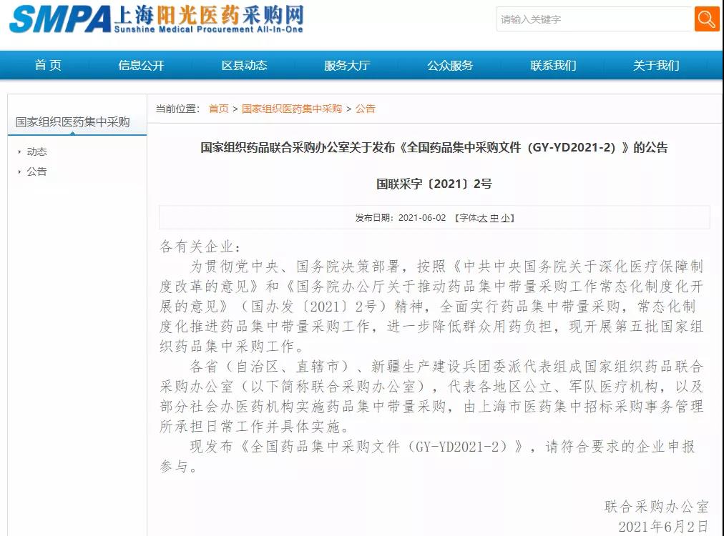Expand the 动态 sidebar item

[36, 152]
